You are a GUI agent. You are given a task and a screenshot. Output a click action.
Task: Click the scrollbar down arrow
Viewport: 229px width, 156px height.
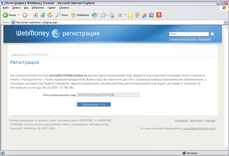tap(226, 148)
